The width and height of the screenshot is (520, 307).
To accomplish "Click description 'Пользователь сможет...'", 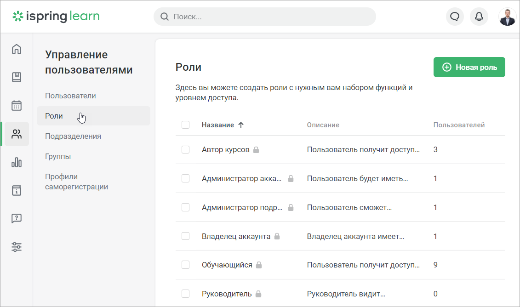I will tap(349, 207).
